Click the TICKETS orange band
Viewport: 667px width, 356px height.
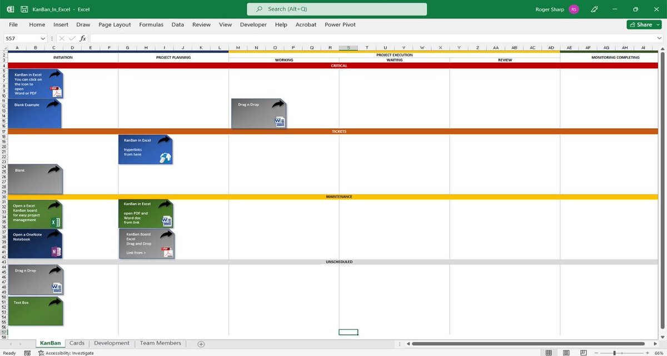[333, 132]
